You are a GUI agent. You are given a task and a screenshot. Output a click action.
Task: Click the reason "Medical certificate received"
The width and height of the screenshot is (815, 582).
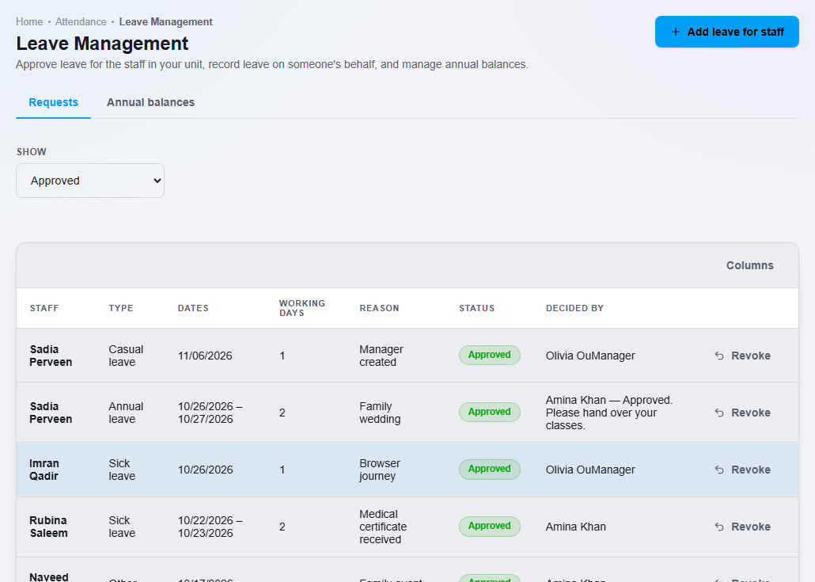(383, 527)
